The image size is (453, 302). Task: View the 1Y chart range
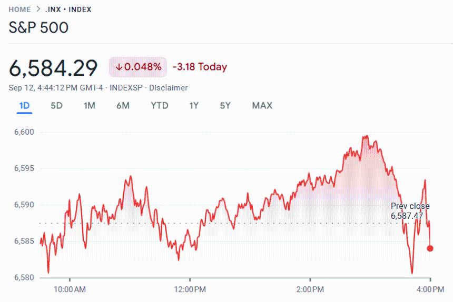point(194,106)
